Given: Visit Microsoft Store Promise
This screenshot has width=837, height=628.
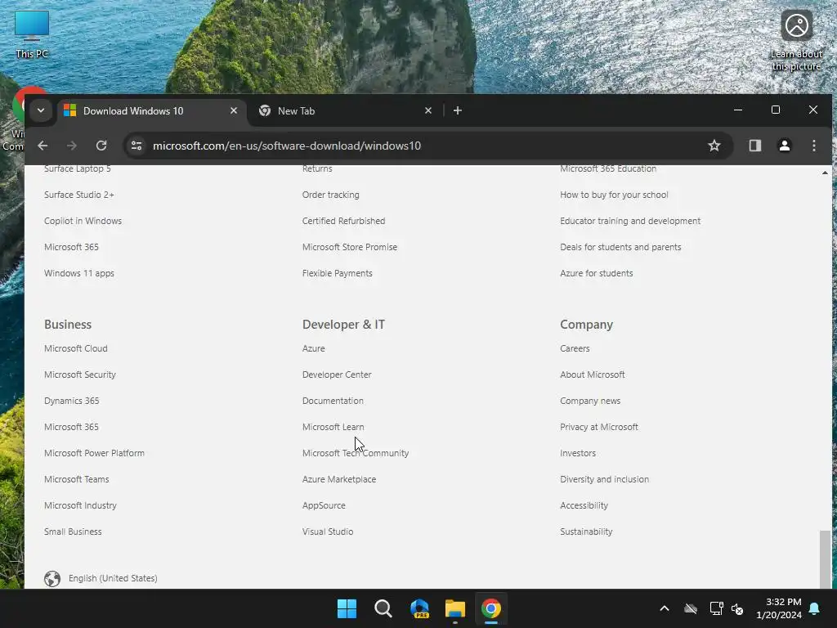Looking at the screenshot, I should pos(350,247).
